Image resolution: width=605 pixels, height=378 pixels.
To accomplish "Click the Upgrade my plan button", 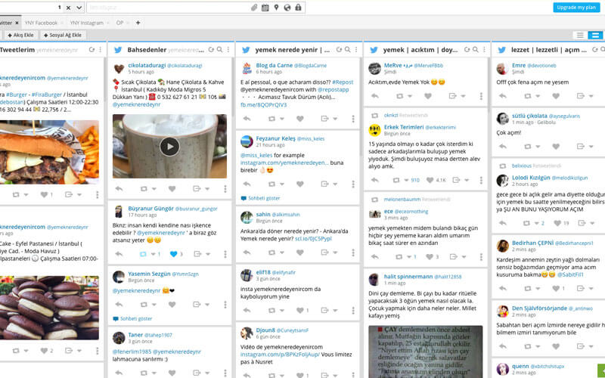I will coord(577,7).
